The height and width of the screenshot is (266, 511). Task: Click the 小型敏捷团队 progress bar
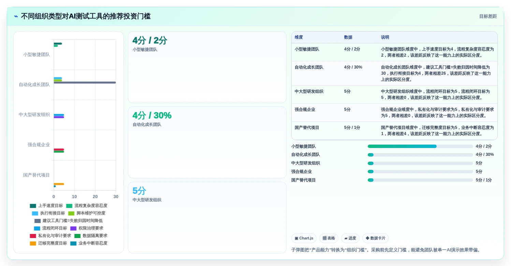click(x=420, y=146)
